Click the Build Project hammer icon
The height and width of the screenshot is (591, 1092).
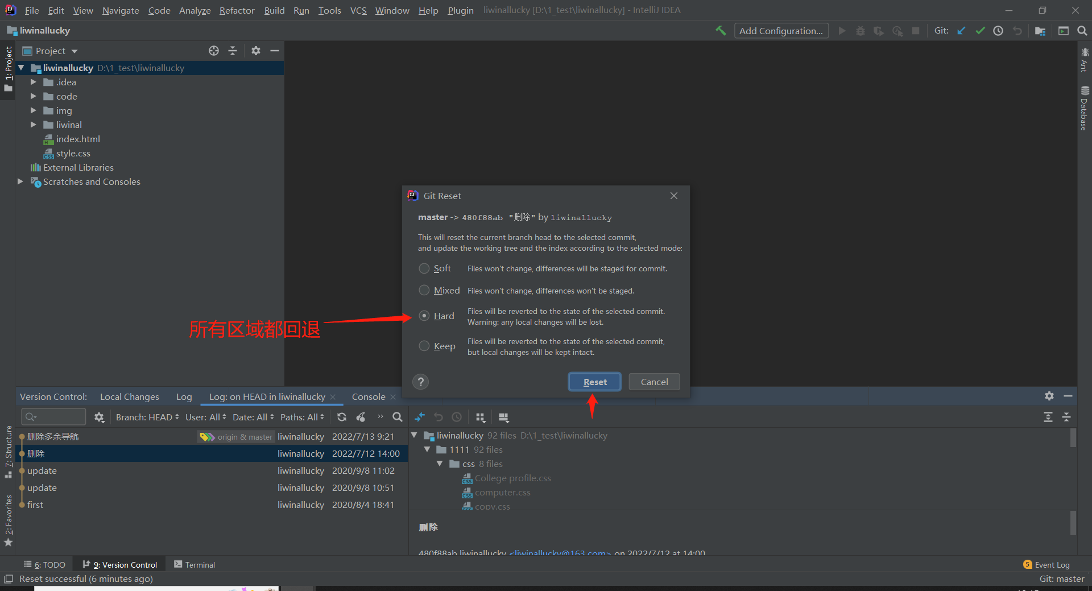point(721,31)
